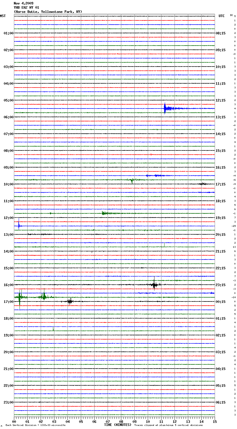Click the '13' minute axis tick label
Viewport: 237px width, 429px height.
pyautogui.click(x=188, y=421)
